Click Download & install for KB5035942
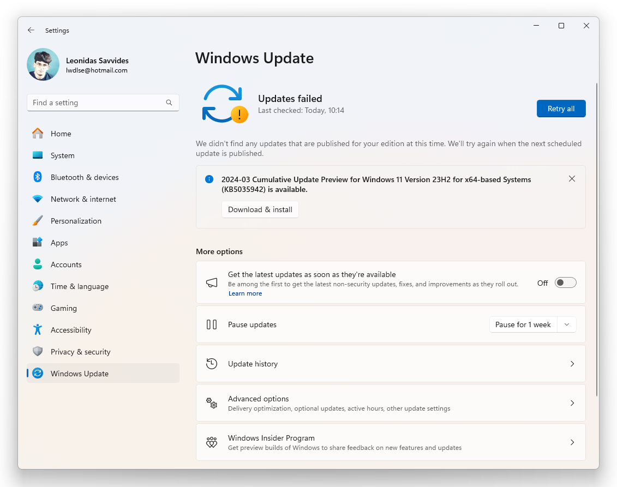This screenshot has height=487, width=617. pyautogui.click(x=260, y=209)
